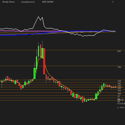125x125 pixels.
Task: Click the 121 price level label
Action: pyautogui.click(x=119, y=88)
